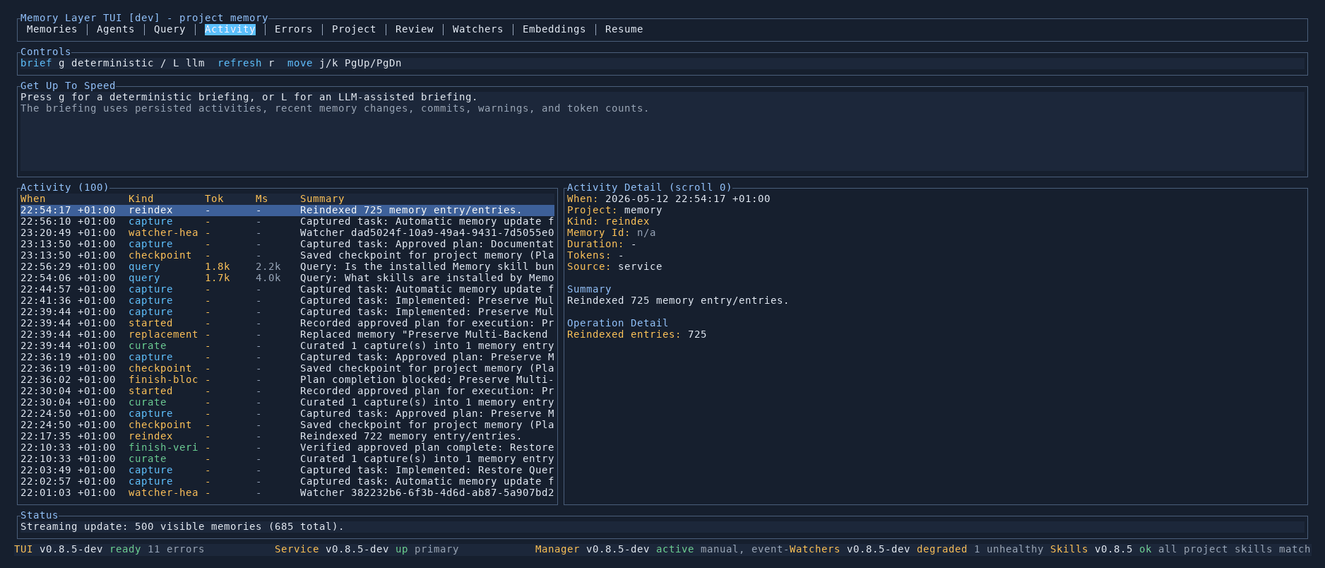The width and height of the screenshot is (1325, 568).
Task: Click the Manager 'active' status entry
Action: click(x=675, y=550)
